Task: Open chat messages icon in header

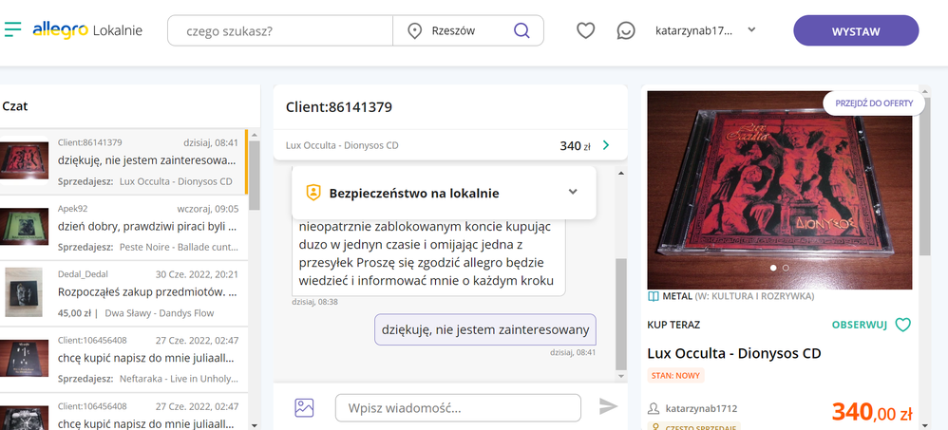Action: [626, 30]
